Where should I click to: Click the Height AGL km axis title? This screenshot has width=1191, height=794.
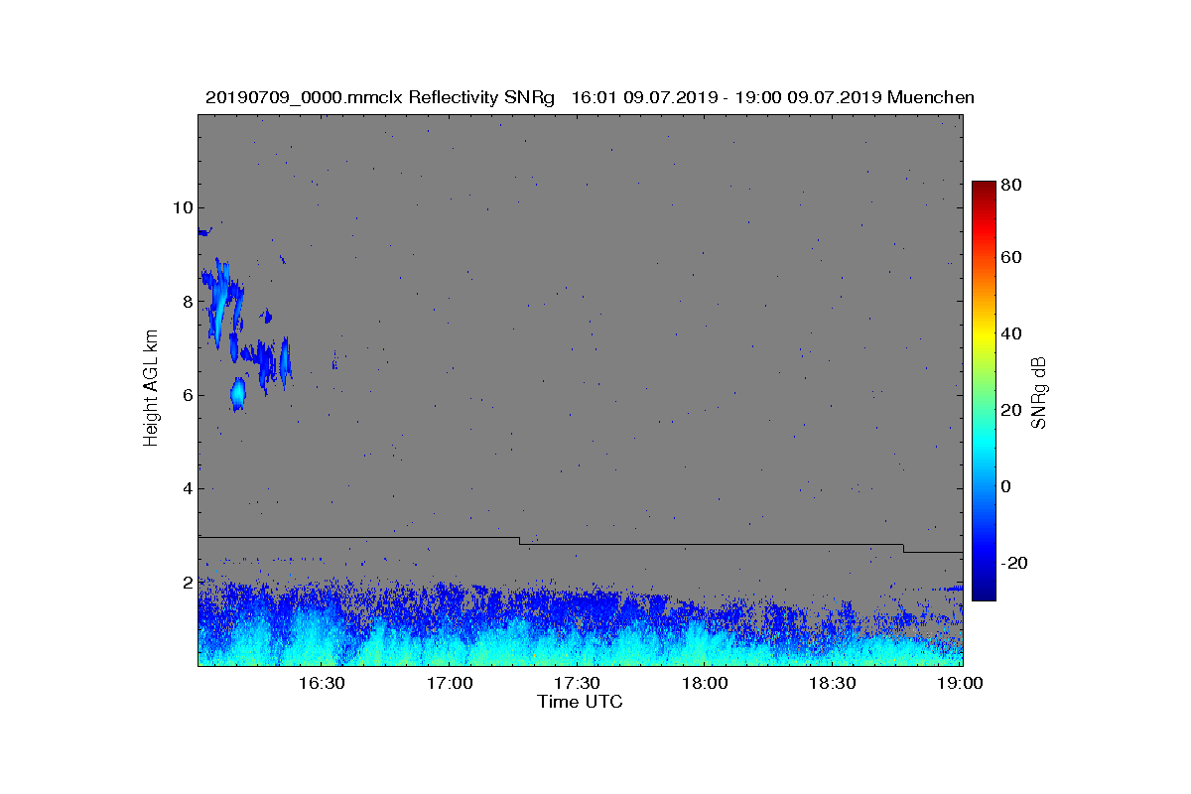click(x=151, y=388)
